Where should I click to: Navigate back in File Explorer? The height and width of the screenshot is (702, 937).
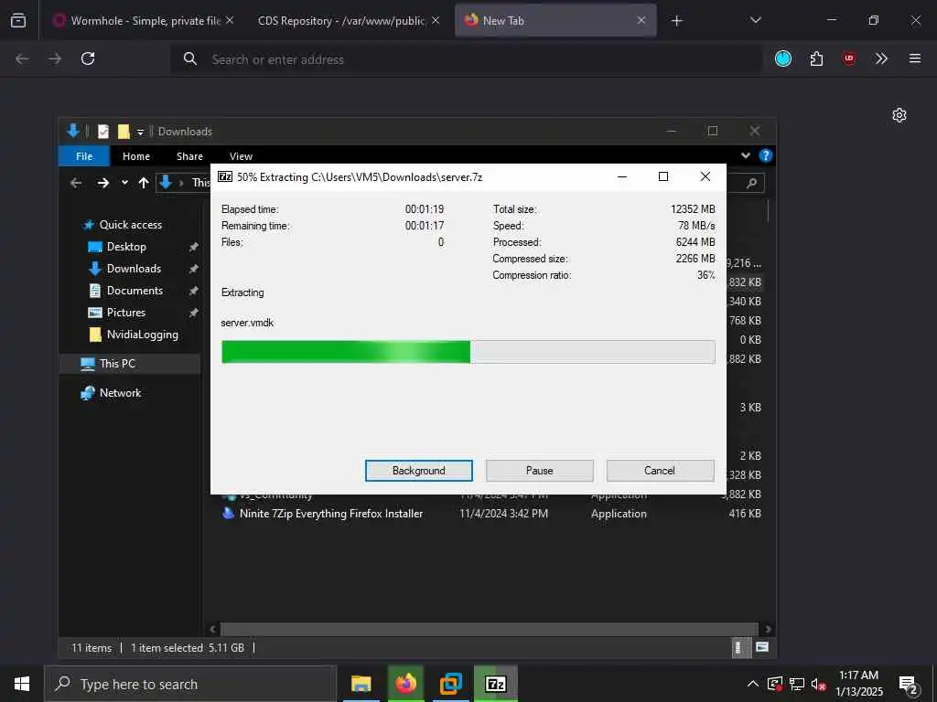76,183
